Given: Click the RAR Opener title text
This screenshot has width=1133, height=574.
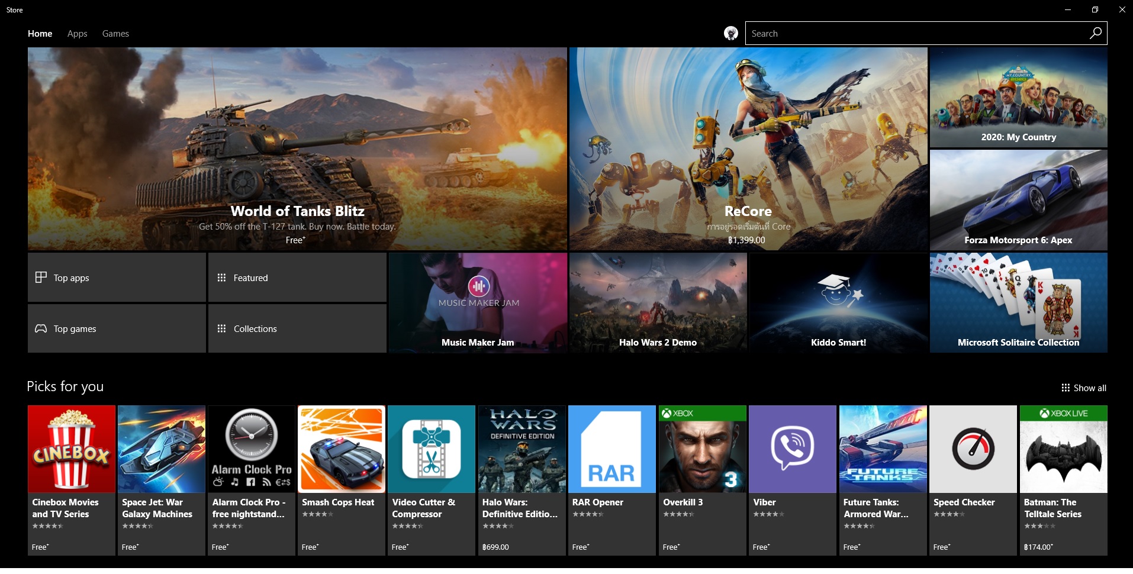Looking at the screenshot, I should pos(597,502).
